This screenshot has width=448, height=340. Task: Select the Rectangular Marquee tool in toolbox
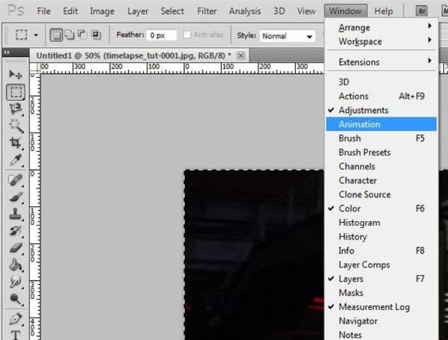(x=16, y=92)
